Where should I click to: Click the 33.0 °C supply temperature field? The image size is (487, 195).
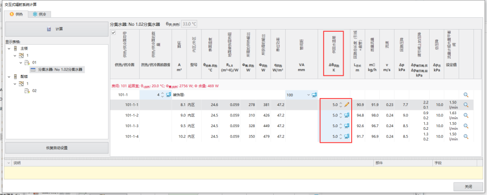(x=189, y=24)
